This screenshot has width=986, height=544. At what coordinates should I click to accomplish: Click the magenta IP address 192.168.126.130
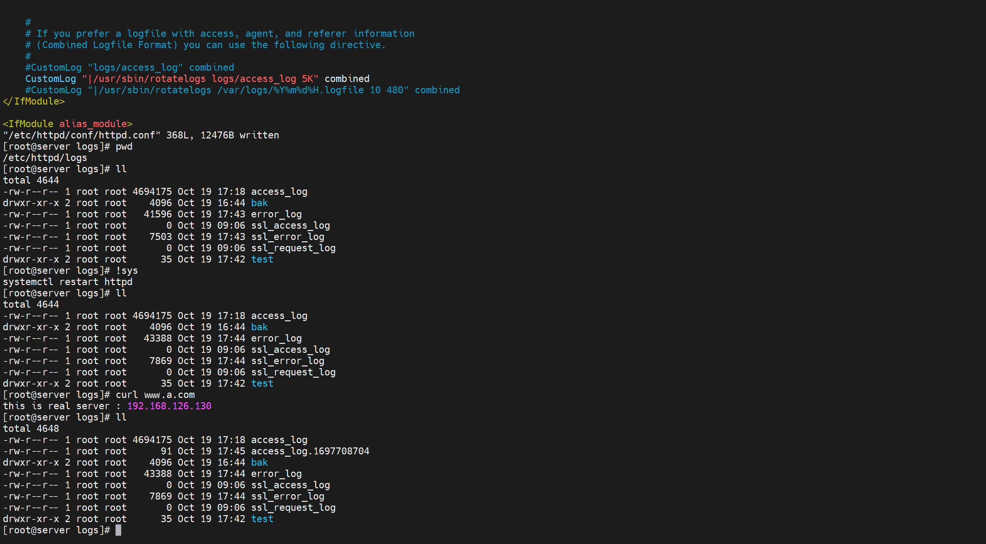pyautogui.click(x=169, y=406)
